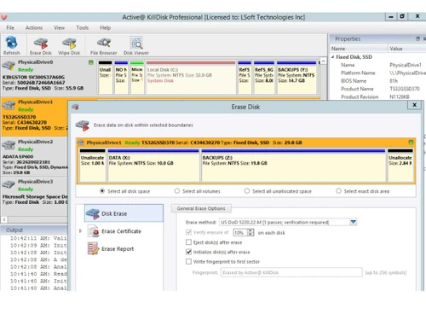Click the Name column header in Properties
426x320 pixels.
tap(359, 49)
